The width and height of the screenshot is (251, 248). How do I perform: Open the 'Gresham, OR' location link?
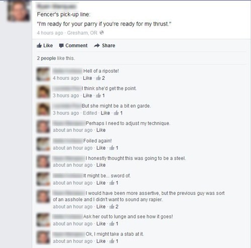[82, 33]
